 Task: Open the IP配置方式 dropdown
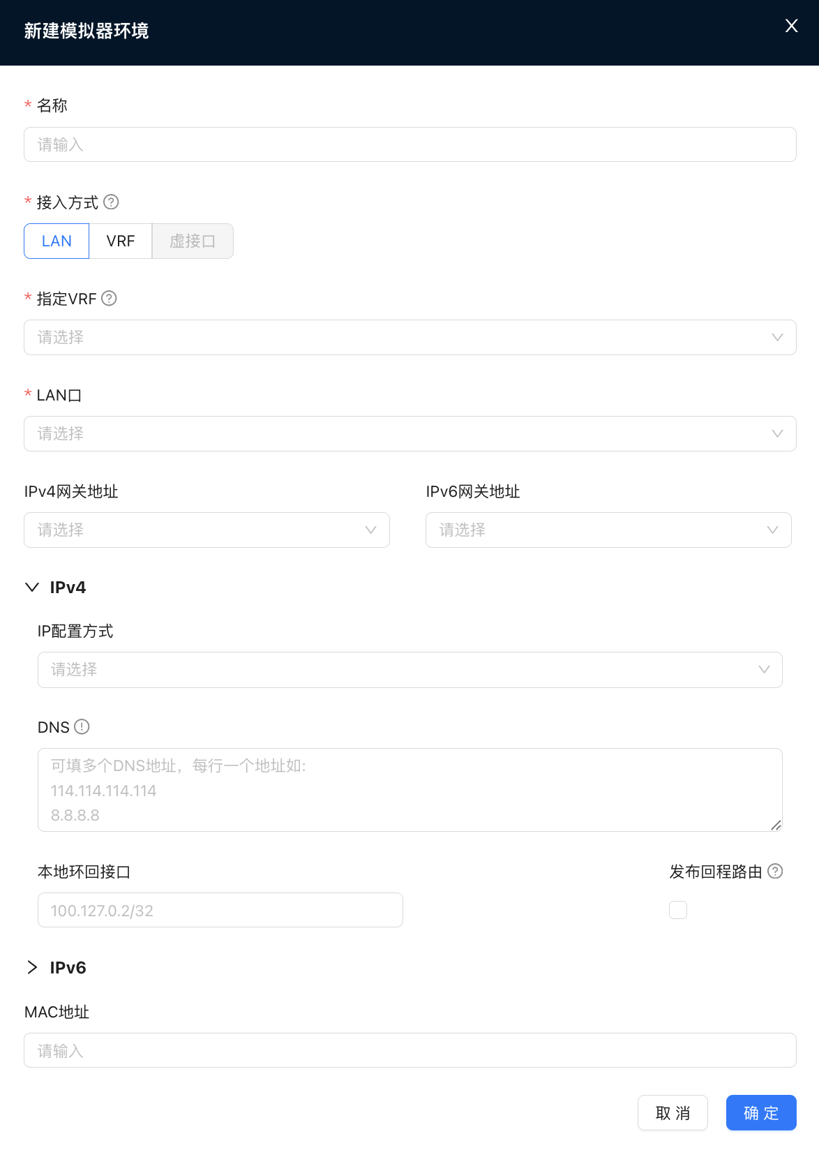409,670
